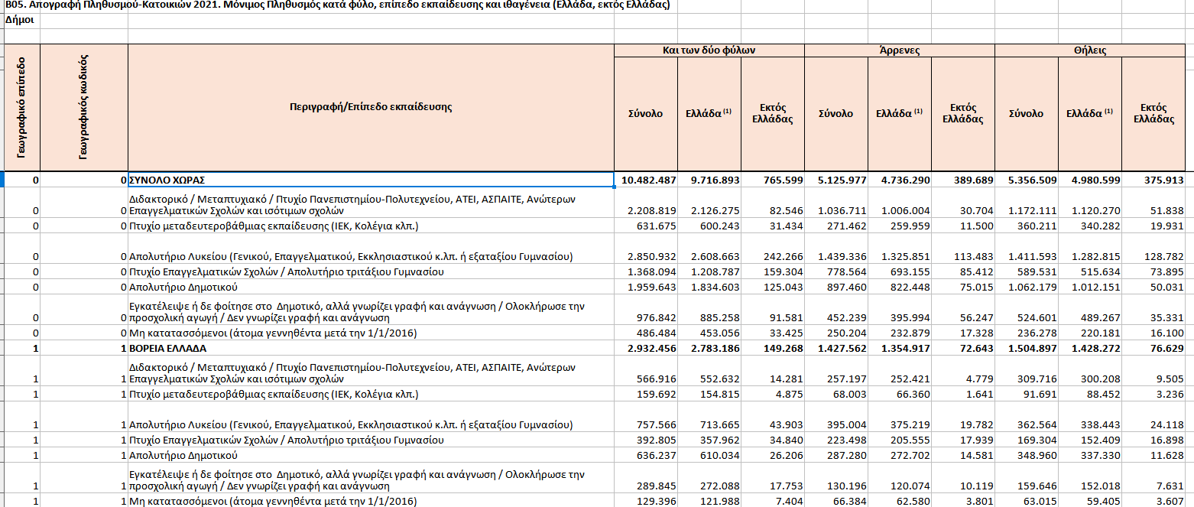Screen dimensions: 1194x507
Task: Select the first 'Πτυχίο μεταδευτεροβάθμιας εκπαίδευσης' row cell
Action: click(371, 226)
